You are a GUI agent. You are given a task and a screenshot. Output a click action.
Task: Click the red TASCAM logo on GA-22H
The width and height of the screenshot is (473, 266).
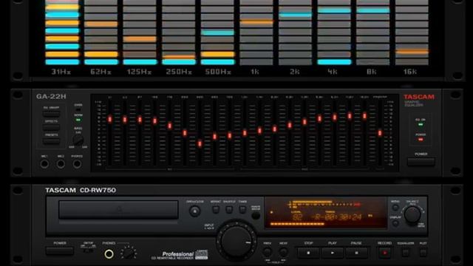click(x=419, y=97)
